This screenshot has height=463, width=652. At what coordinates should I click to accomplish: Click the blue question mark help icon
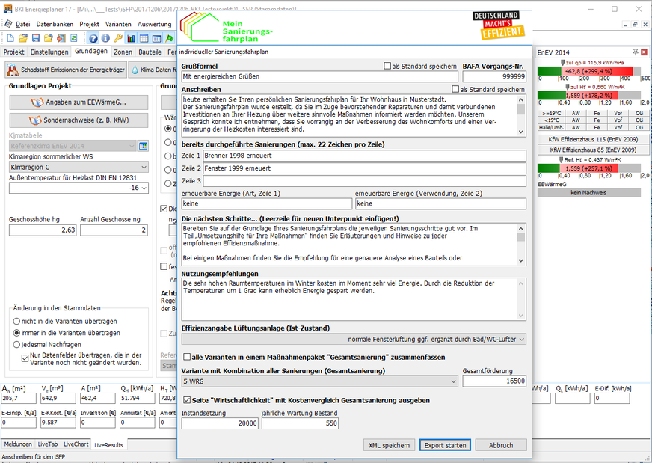tap(93, 38)
